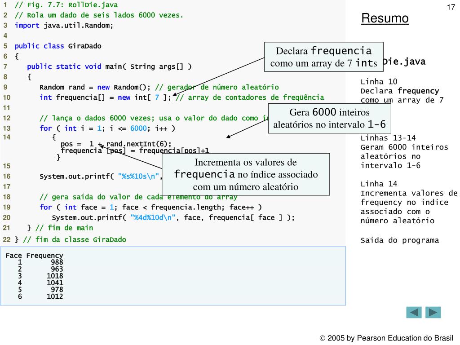The image size is (460, 345).
Task: Select the public static void main line
Action: click(109, 66)
